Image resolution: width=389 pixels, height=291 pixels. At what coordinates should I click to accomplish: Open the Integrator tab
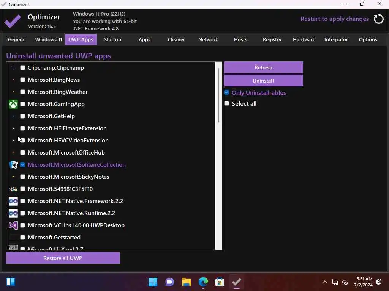click(336, 39)
